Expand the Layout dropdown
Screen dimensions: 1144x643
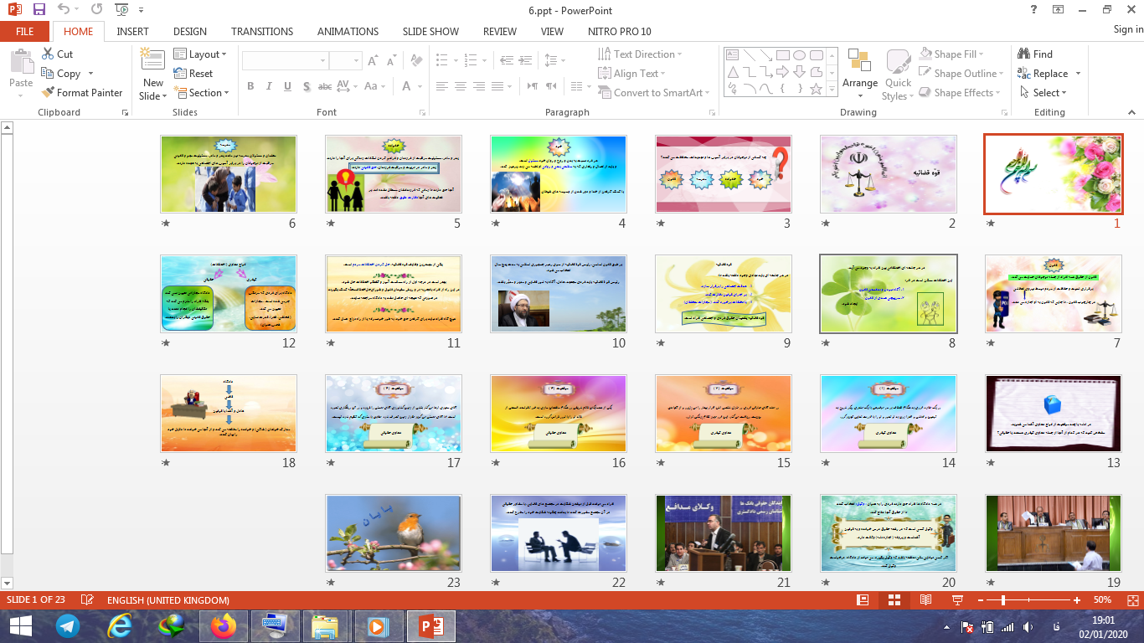[x=201, y=54]
